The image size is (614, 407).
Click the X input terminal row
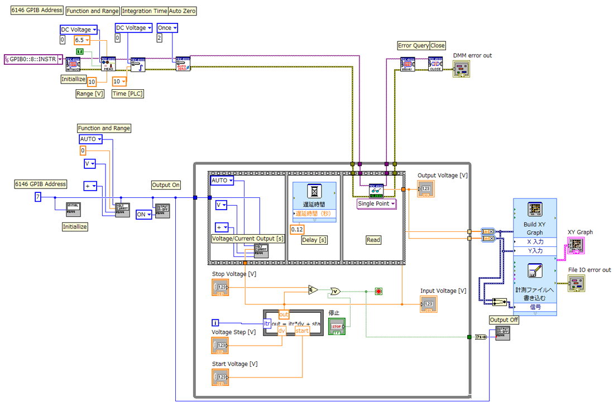(535, 241)
